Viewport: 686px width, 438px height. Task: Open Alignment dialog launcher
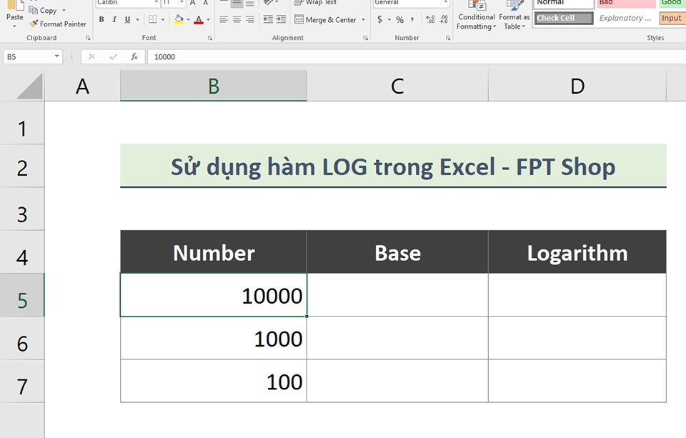point(365,38)
